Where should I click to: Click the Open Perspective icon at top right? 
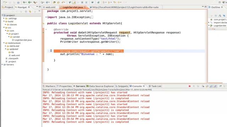(x=220, y=2)
